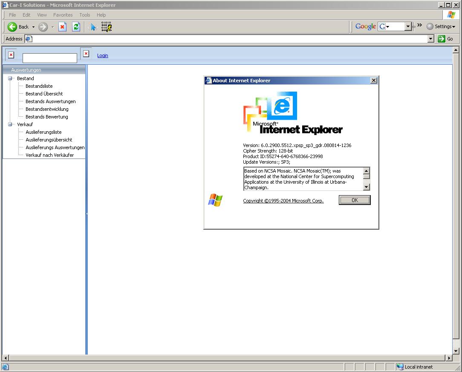The image size is (462, 372).
Task: Click the Windows flag logo in About dialog
Action: [x=215, y=200]
